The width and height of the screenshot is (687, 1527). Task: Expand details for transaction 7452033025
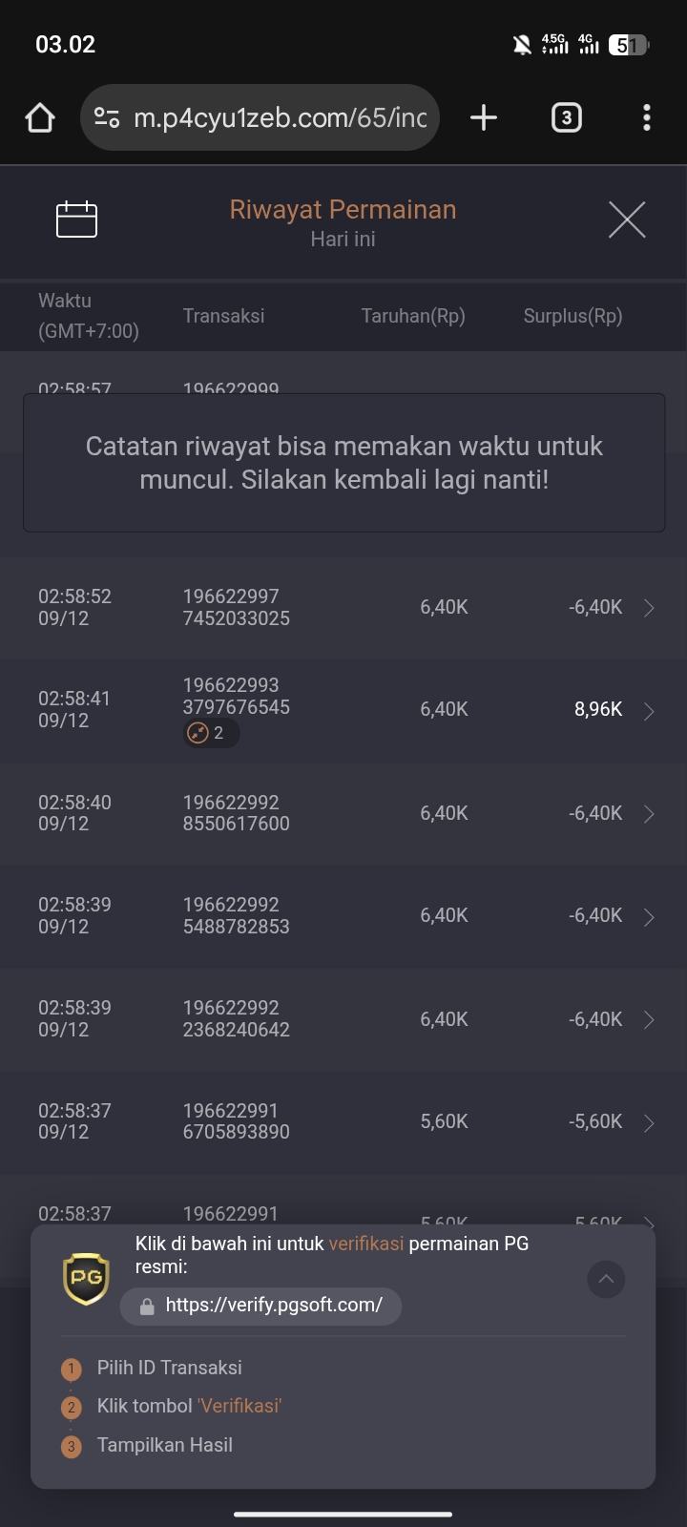(649, 608)
